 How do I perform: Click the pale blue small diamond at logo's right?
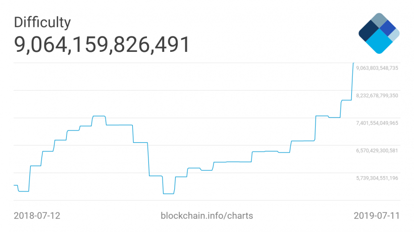pos(395,34)
